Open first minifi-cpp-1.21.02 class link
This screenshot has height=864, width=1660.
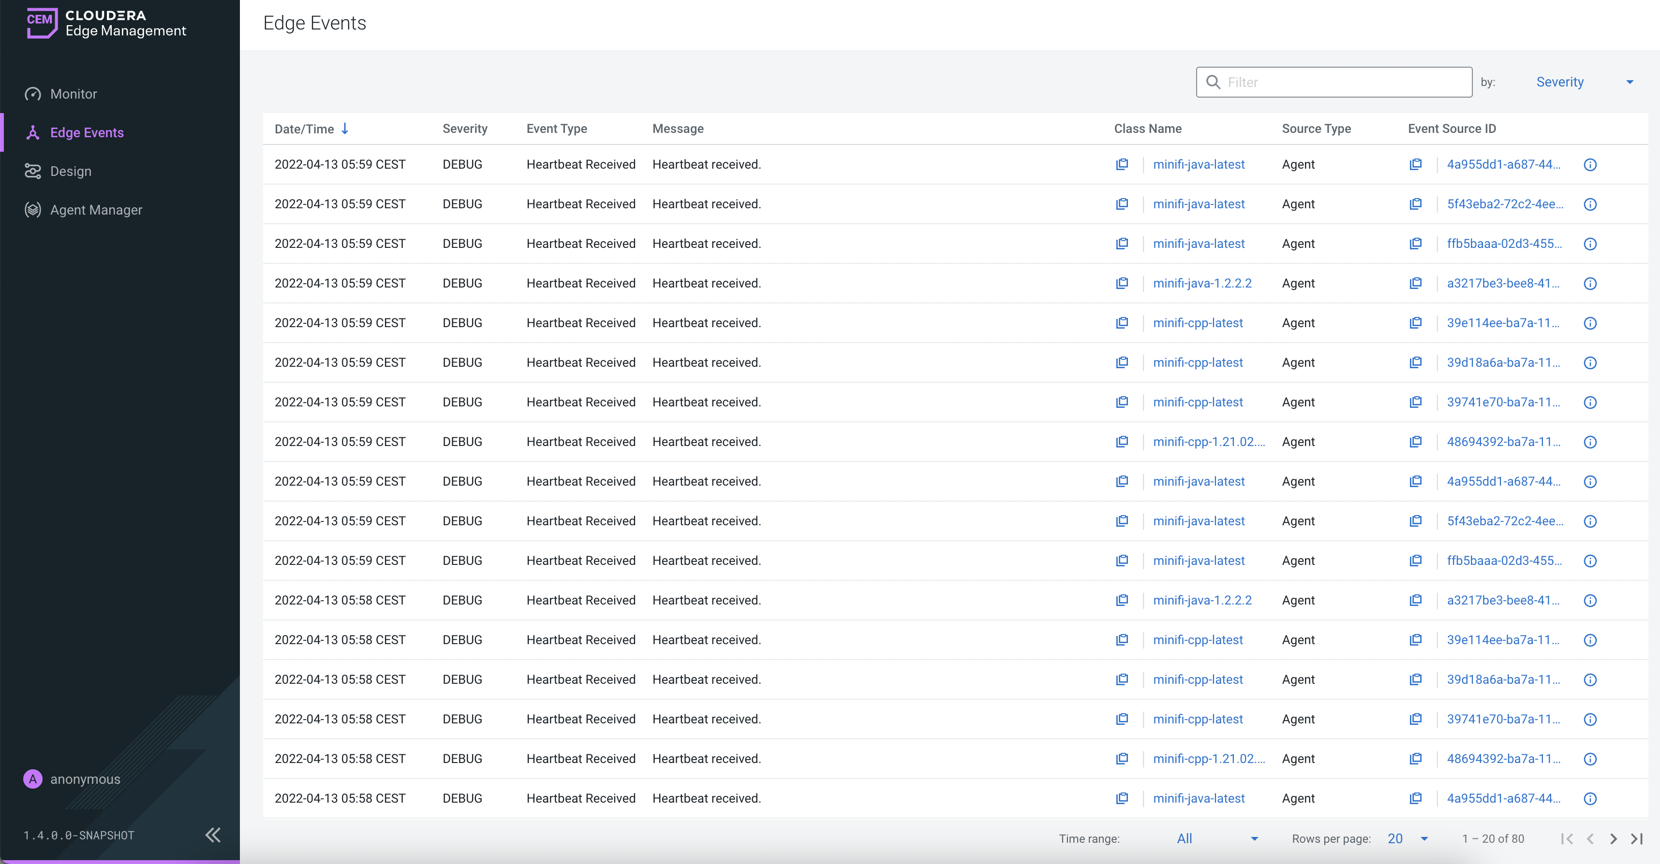click(x=1208, y=442)
